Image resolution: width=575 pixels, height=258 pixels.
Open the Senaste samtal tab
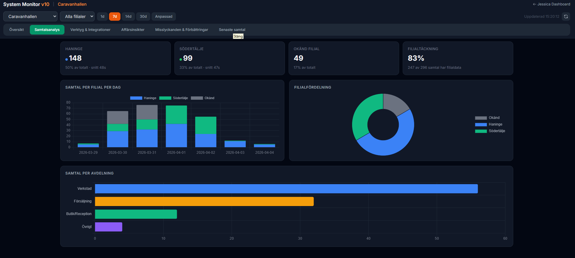pyautogui.click(x=232, y=30)
